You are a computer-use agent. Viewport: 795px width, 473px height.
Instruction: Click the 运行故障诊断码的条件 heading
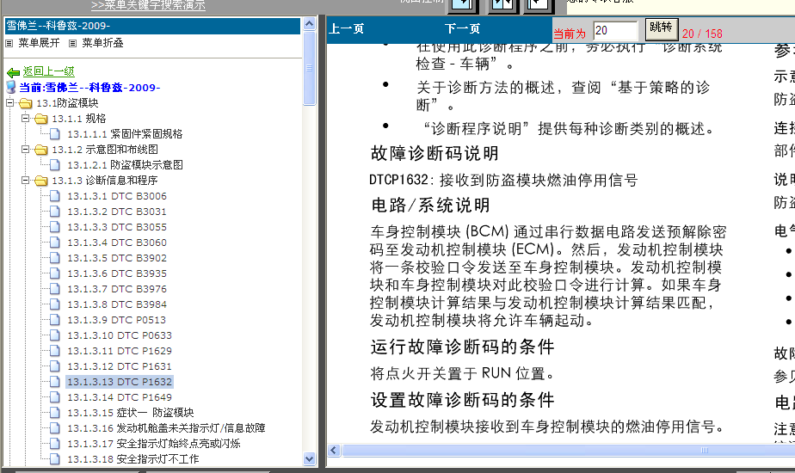462,347
